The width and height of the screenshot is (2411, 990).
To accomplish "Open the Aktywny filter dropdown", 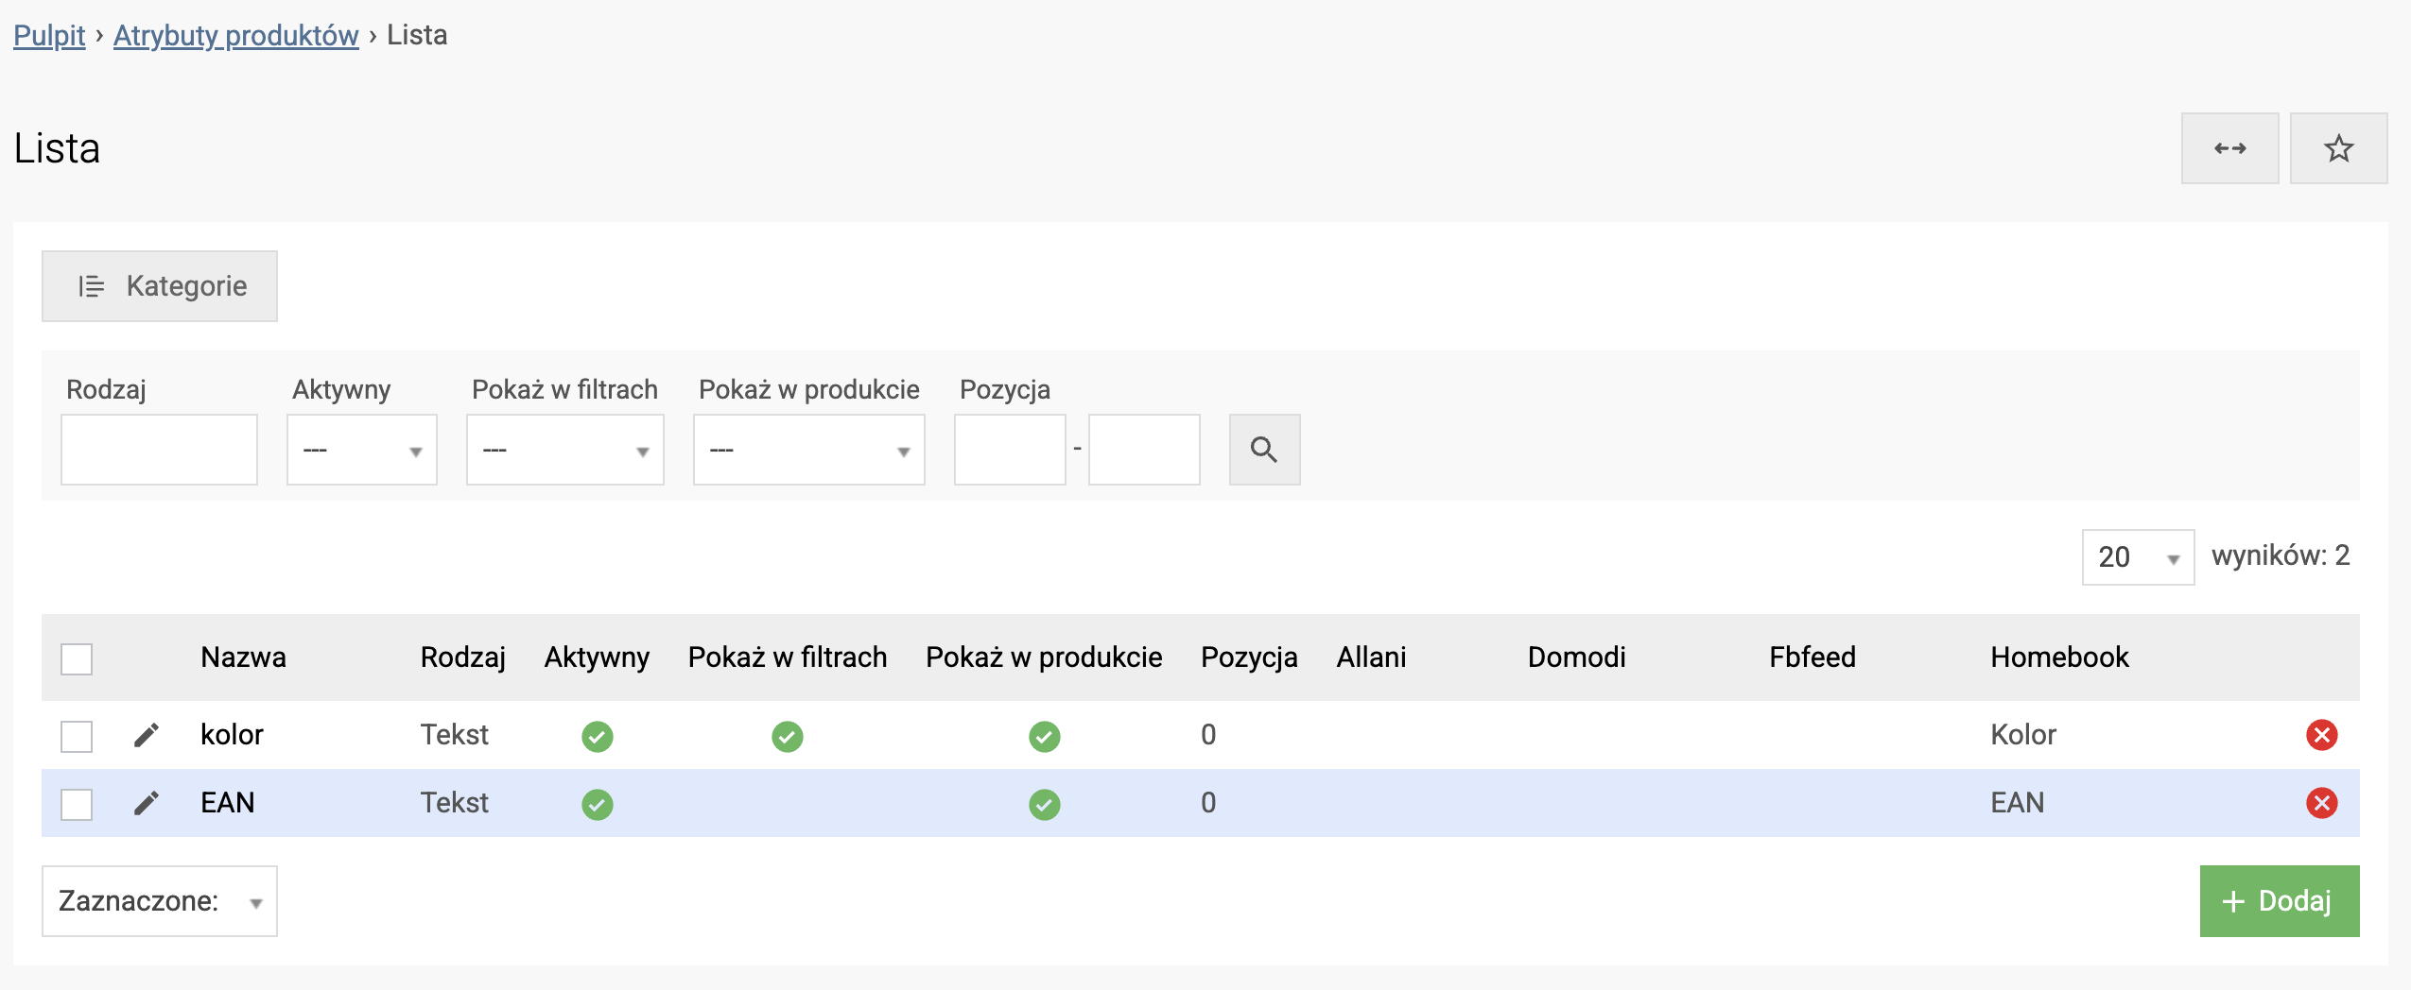I will [362, 450].
